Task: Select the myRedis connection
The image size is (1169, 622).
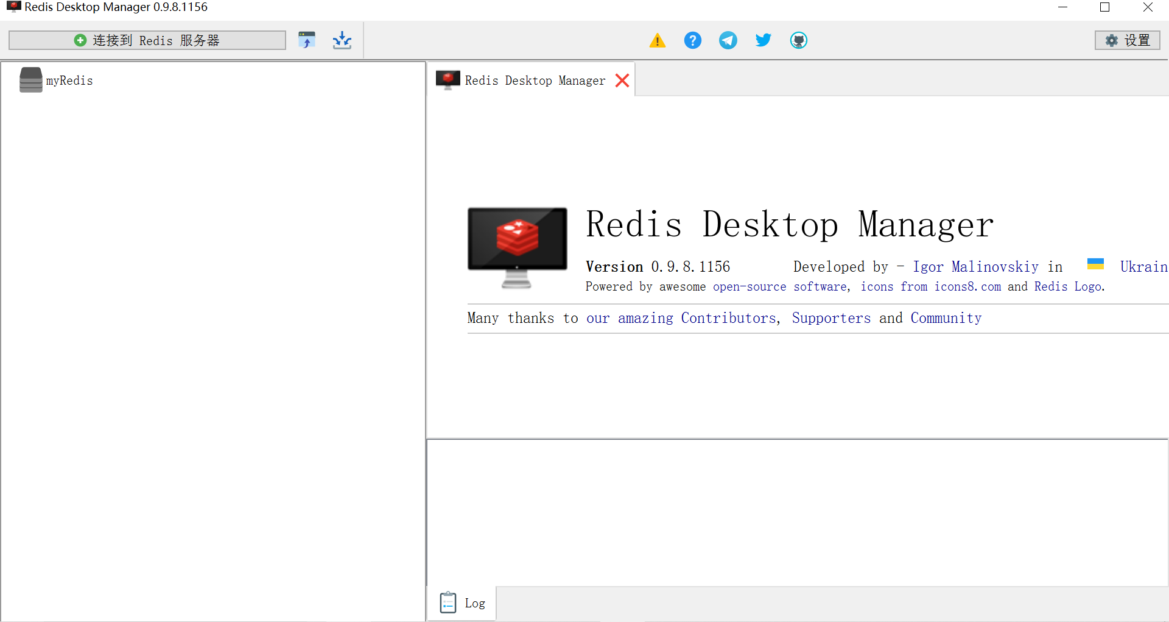Action: coord(69,80)
